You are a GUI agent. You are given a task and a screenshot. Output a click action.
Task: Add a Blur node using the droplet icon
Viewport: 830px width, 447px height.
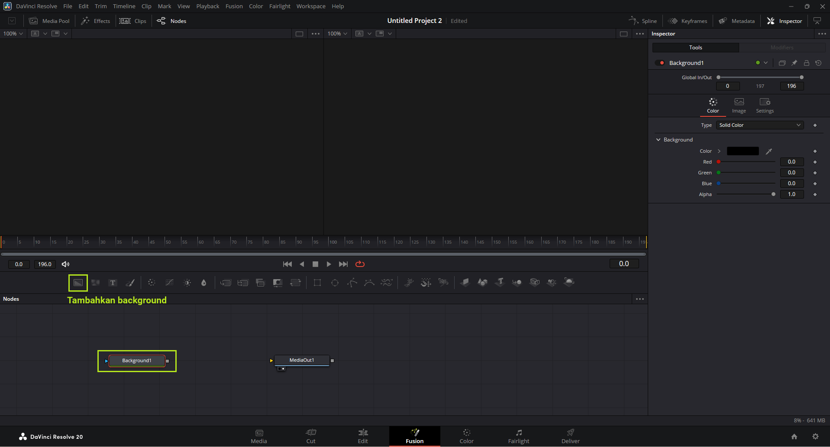click(x=203, y=283)
